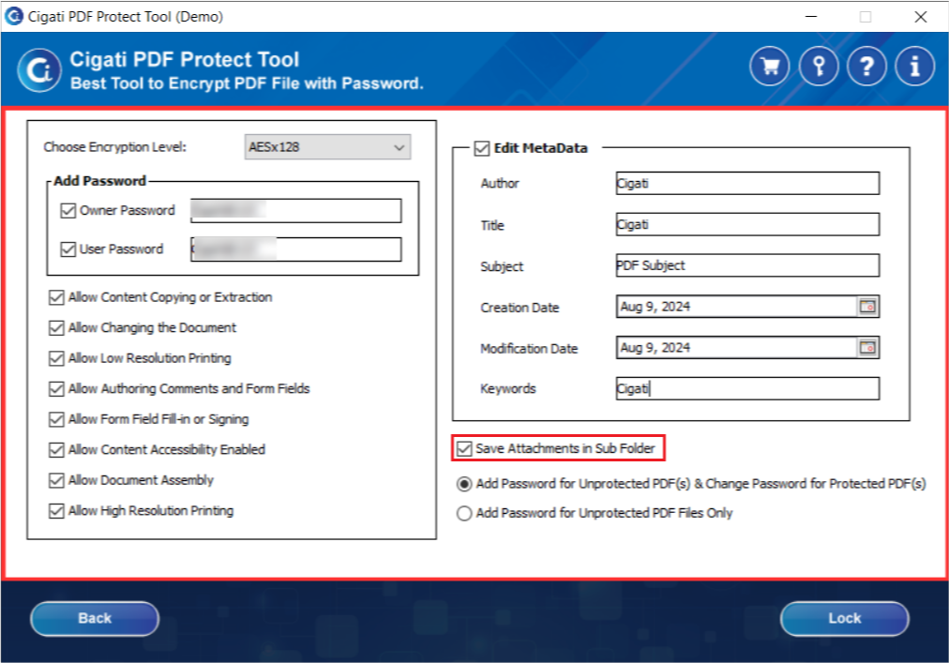Click the User Password input field

pyautogui.click(x=296, y=249)
